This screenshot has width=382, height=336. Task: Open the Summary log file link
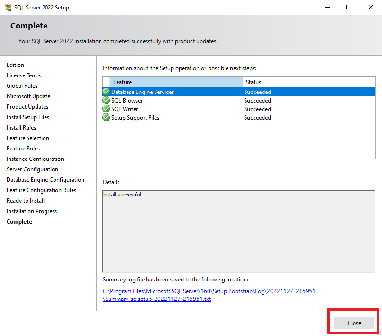click(x=209, y=291)
